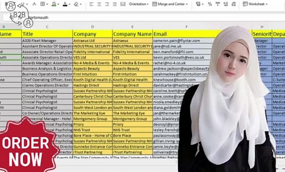The height and width of the screenshot is (172, 285).
Task: Pick the green fill color swatch
Action: 54,4
